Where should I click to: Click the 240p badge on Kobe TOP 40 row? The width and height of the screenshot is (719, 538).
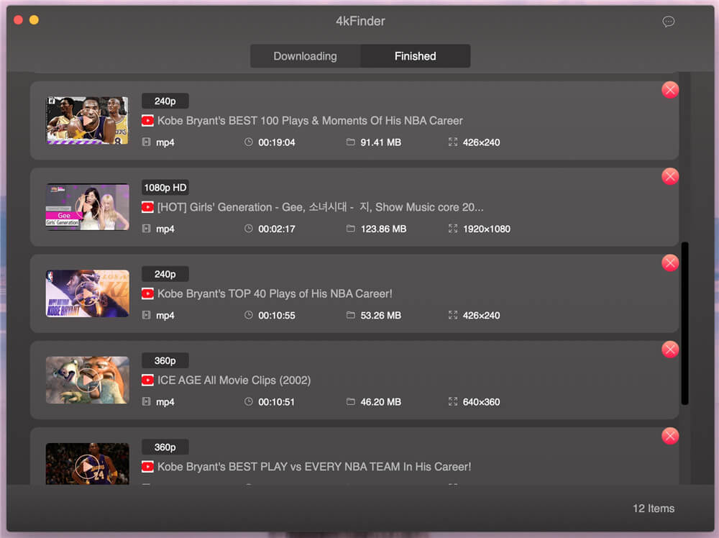coord(165,273)
